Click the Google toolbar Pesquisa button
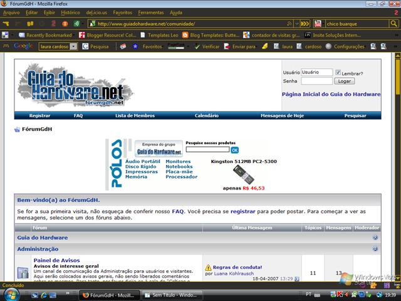Screen dimensions: 401x301 (x=95, y=46)
